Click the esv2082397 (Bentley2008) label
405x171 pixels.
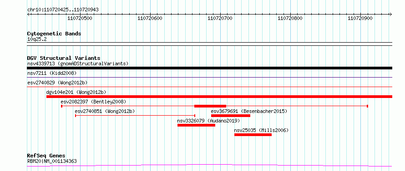(93, 102)
